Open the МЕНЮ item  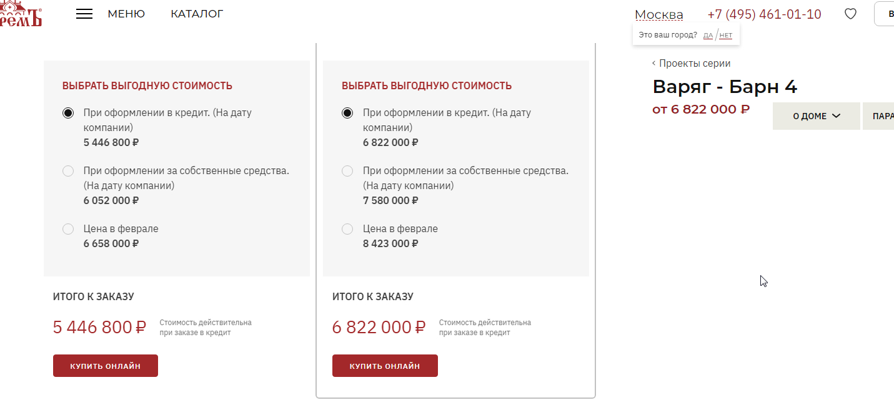[x=126, y=14]
